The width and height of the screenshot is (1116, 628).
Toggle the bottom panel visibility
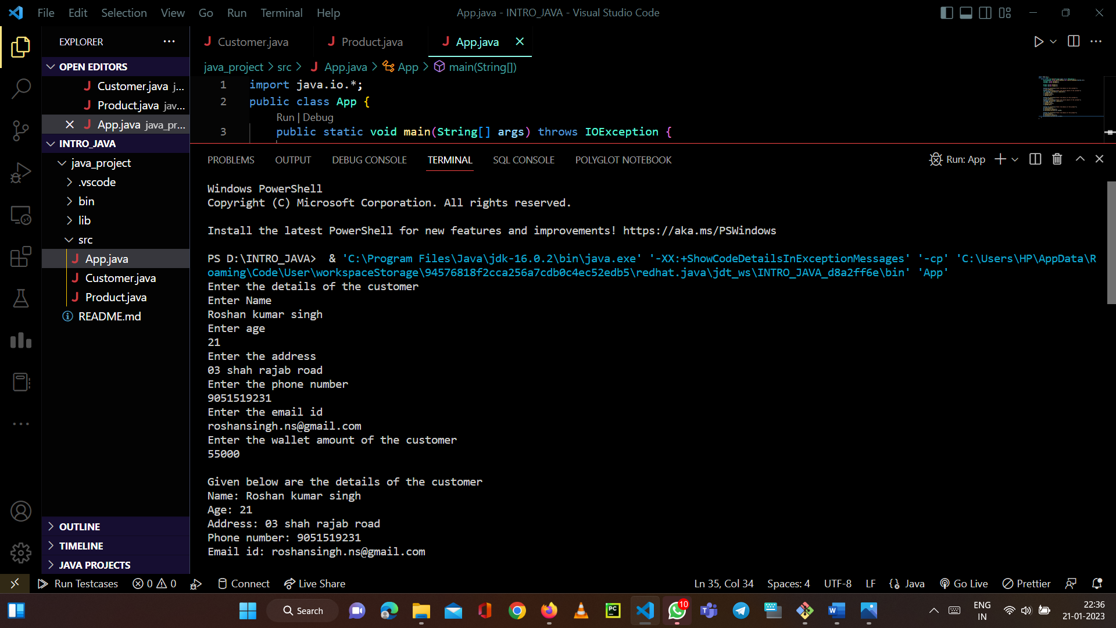965,12
